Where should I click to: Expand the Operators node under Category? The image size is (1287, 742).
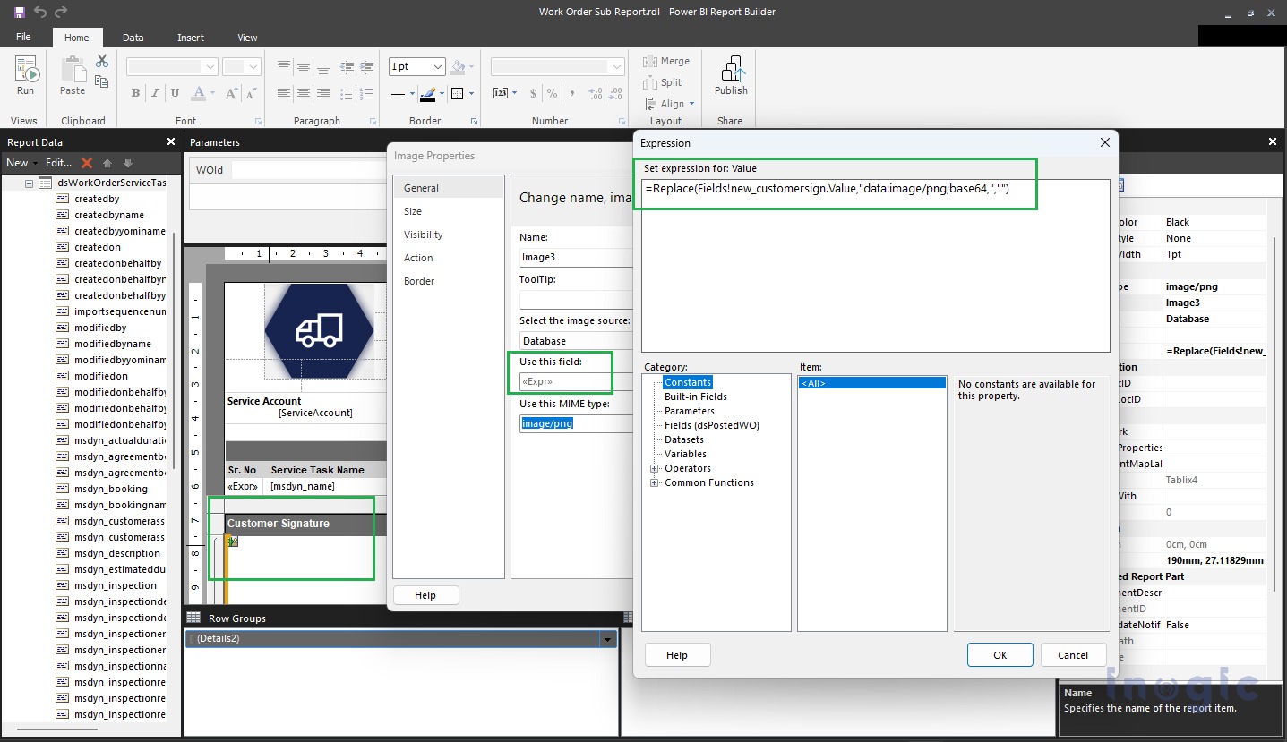point(655,468)
